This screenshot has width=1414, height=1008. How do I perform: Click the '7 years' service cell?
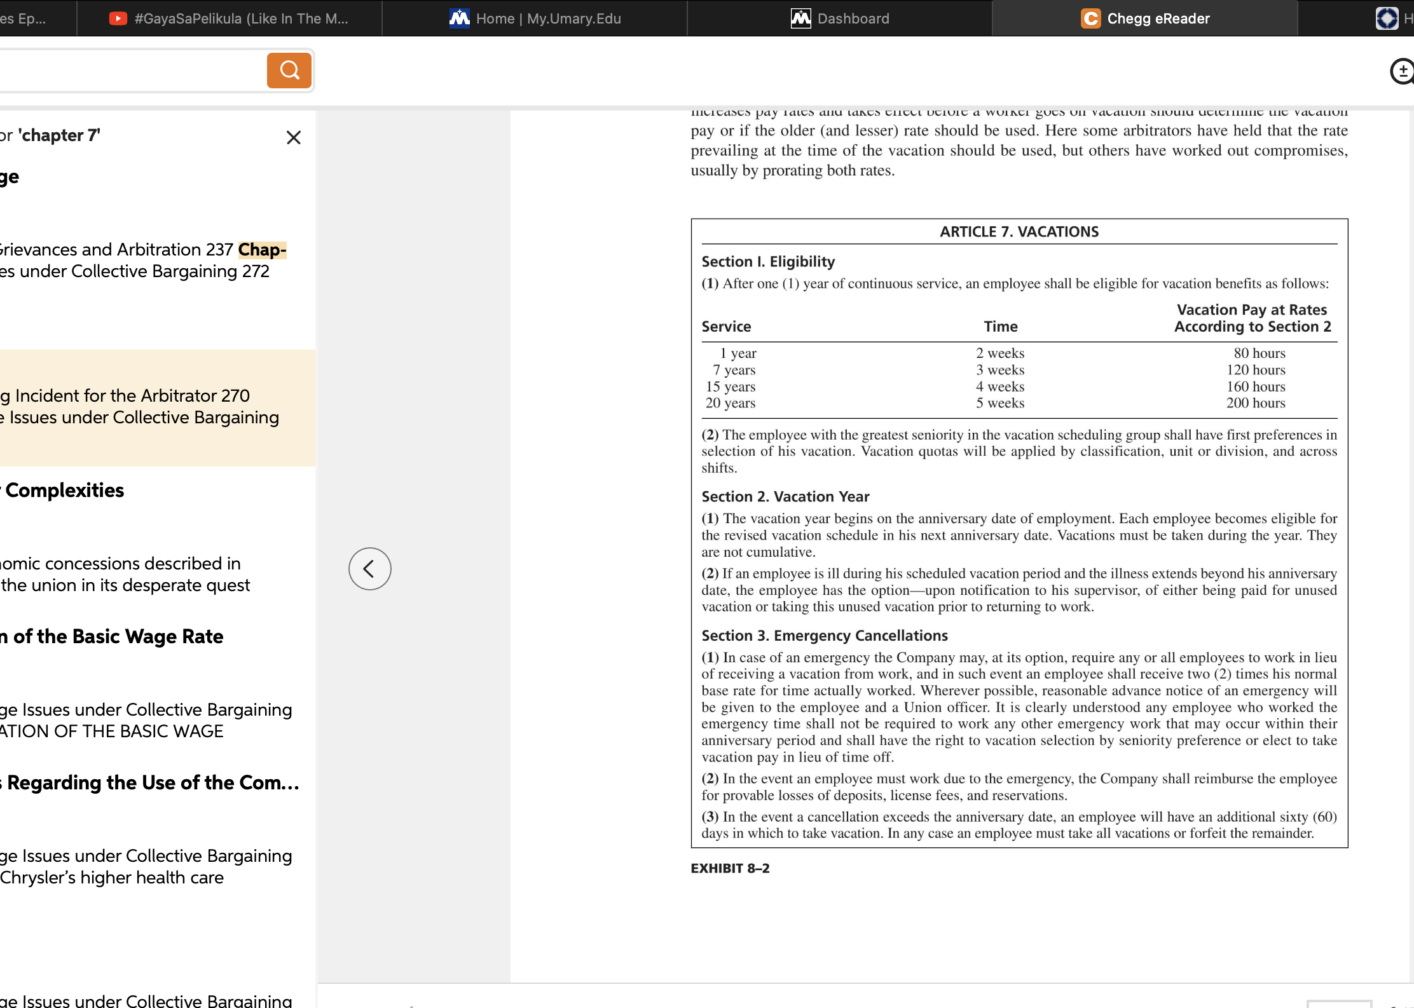point(734,370)
